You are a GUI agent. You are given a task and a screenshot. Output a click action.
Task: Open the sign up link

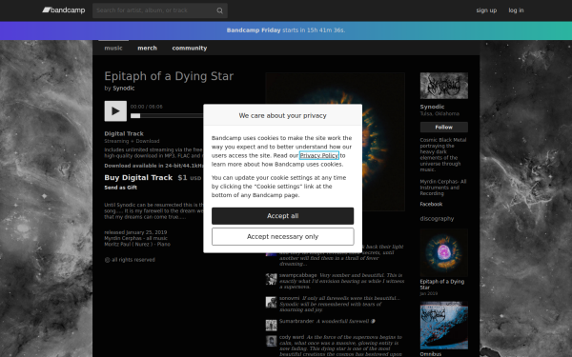point(486,10)
